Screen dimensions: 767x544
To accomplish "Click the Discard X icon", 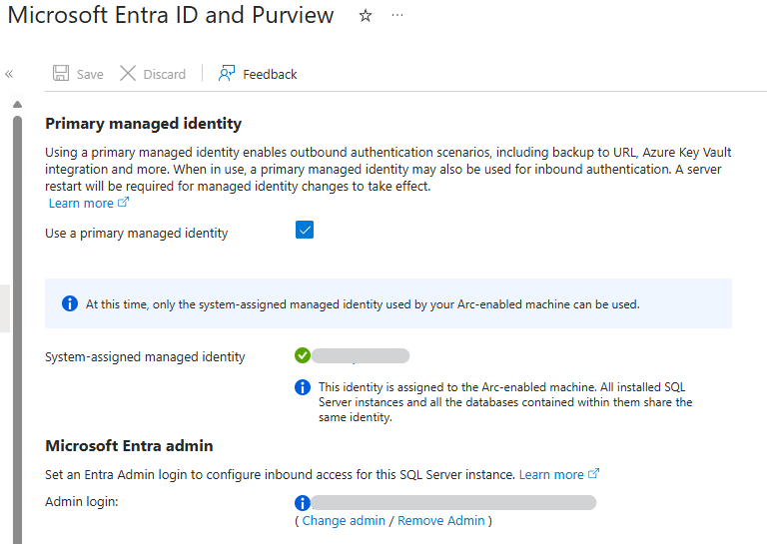I will 128,74.
